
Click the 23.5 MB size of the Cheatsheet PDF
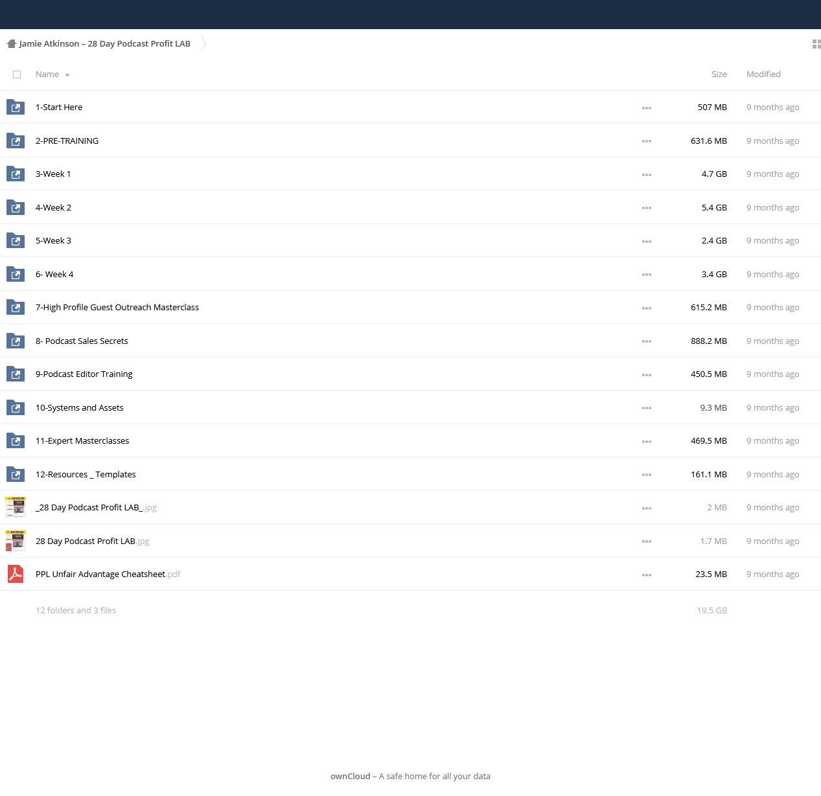[711, 574]
